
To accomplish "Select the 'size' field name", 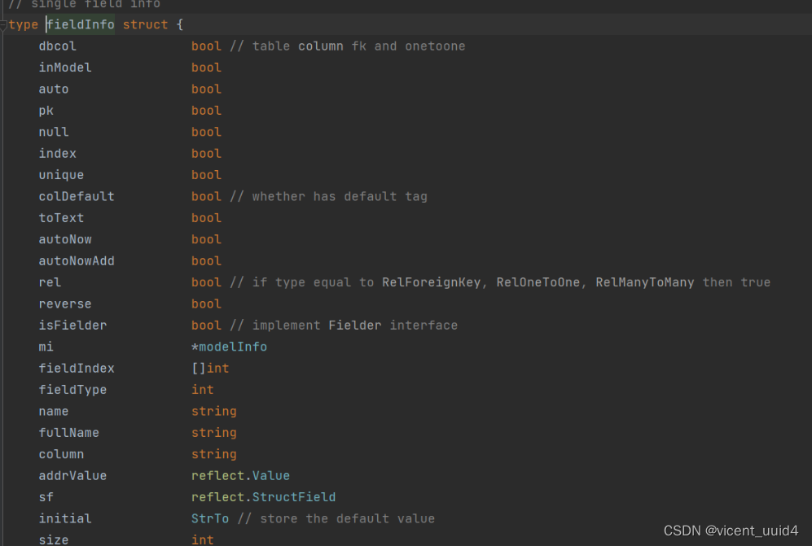I will point(53,539).
